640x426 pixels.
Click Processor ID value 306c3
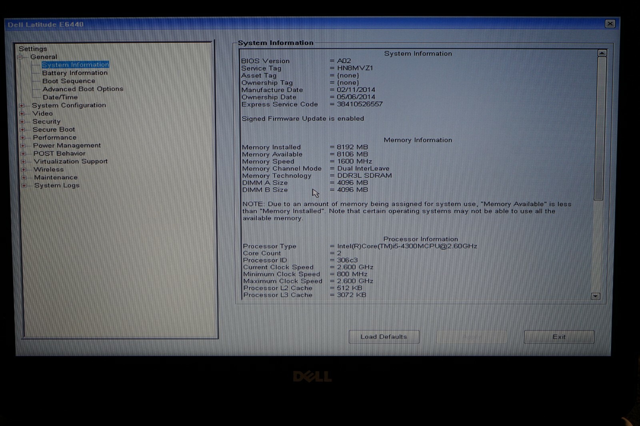pos(347,260)
